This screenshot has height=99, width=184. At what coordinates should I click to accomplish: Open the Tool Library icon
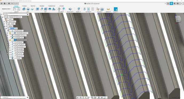coord(98,9)
